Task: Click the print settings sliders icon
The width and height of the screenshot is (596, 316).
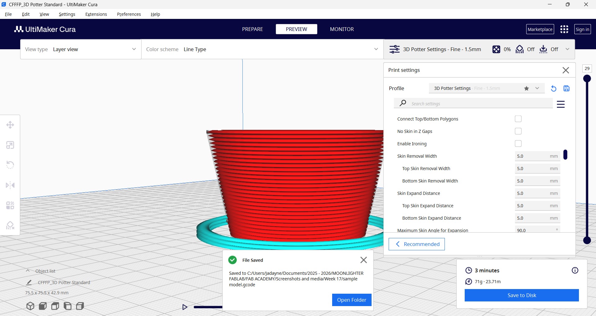Action: (395, 49)
